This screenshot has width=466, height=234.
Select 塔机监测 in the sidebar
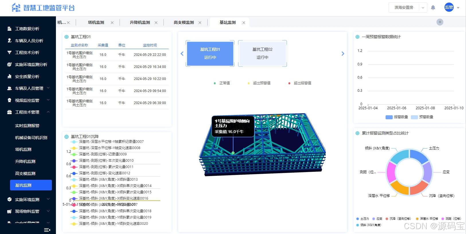[23, 149]
